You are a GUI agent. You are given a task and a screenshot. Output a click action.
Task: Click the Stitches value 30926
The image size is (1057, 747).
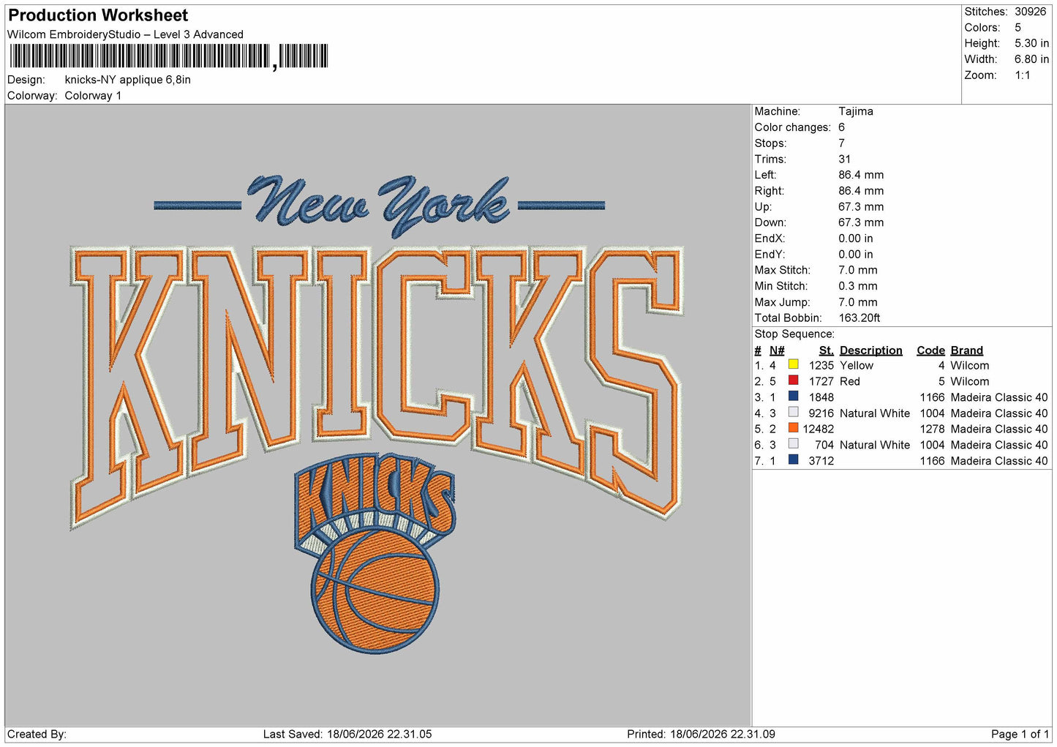(1030, 12)
